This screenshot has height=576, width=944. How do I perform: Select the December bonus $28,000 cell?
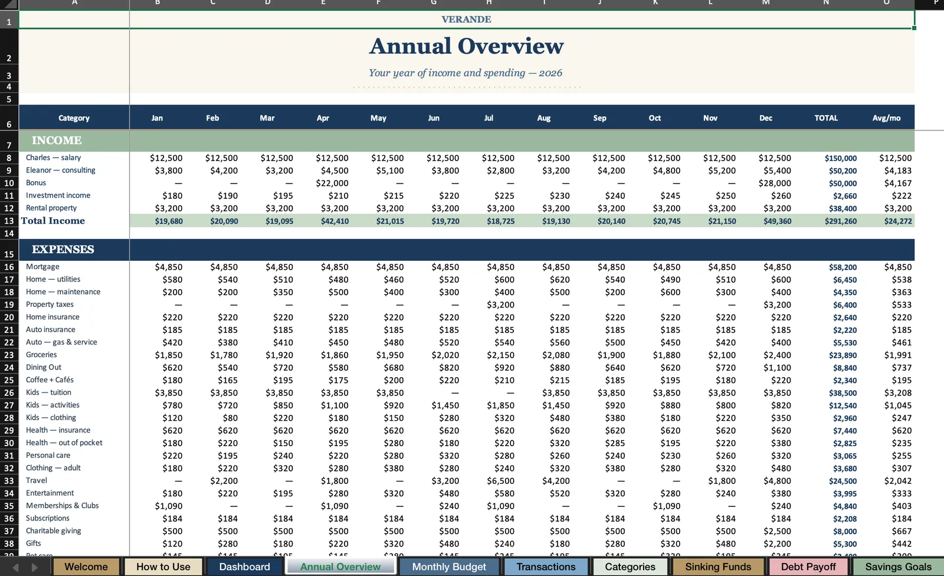(x=775, y=183)
